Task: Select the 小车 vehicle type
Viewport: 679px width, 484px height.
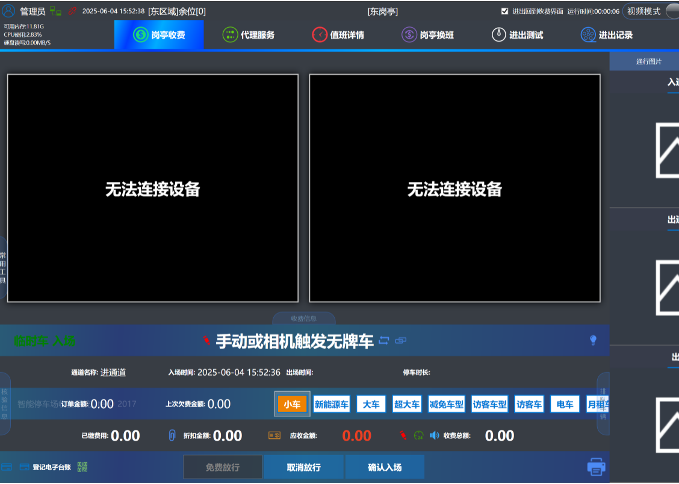Action: pos(293,405)
